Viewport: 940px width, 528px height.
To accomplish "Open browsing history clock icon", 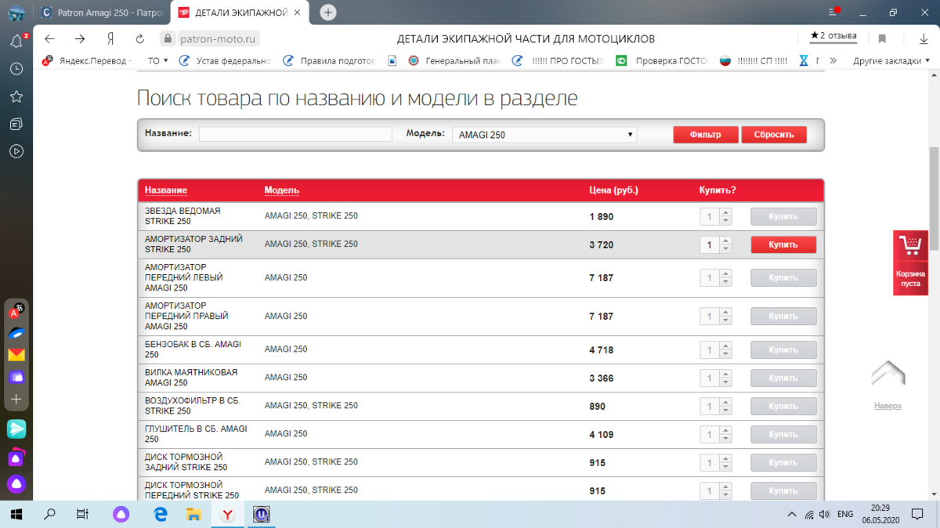I will 16,69.
